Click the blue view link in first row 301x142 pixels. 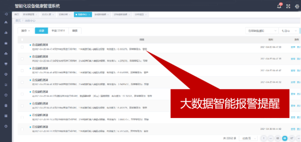click(293, 47)
